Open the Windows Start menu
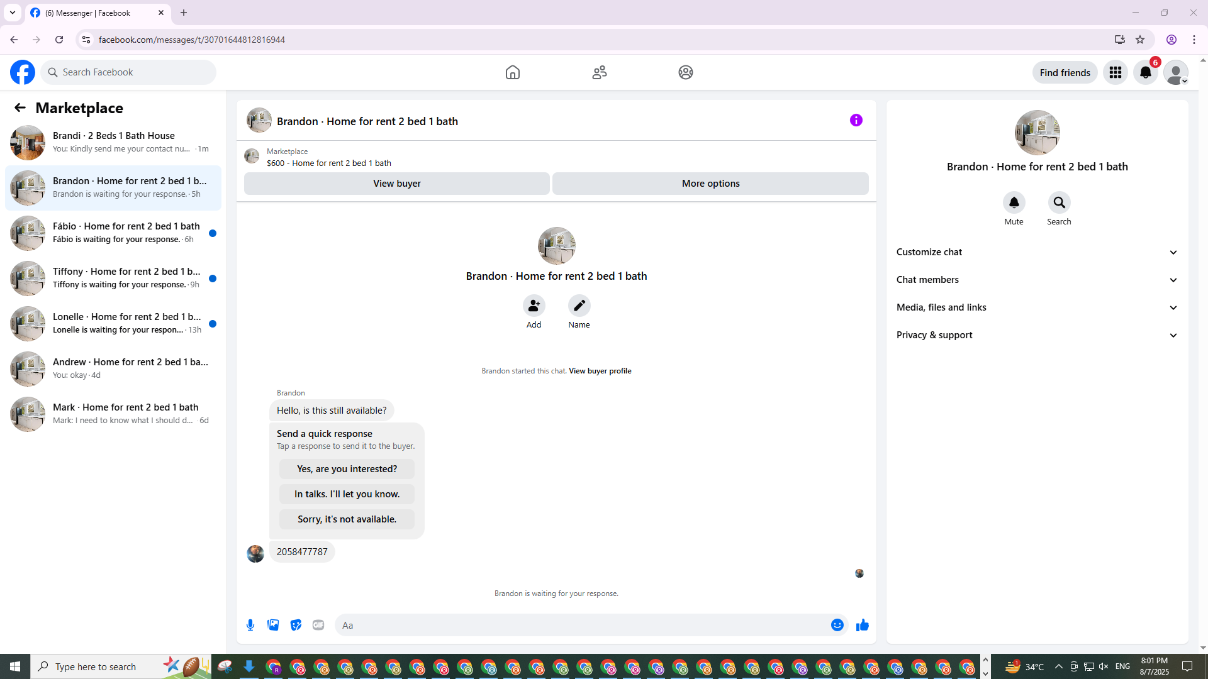The height and width of the screenshot is (679, 1208). [x=15, y=666]
